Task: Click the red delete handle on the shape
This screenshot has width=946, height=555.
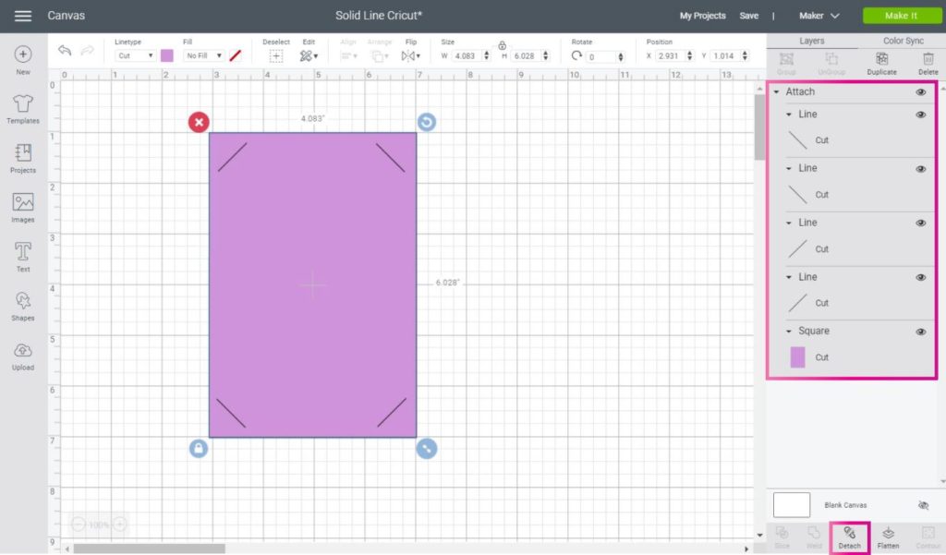Action: tap(199, 122)
